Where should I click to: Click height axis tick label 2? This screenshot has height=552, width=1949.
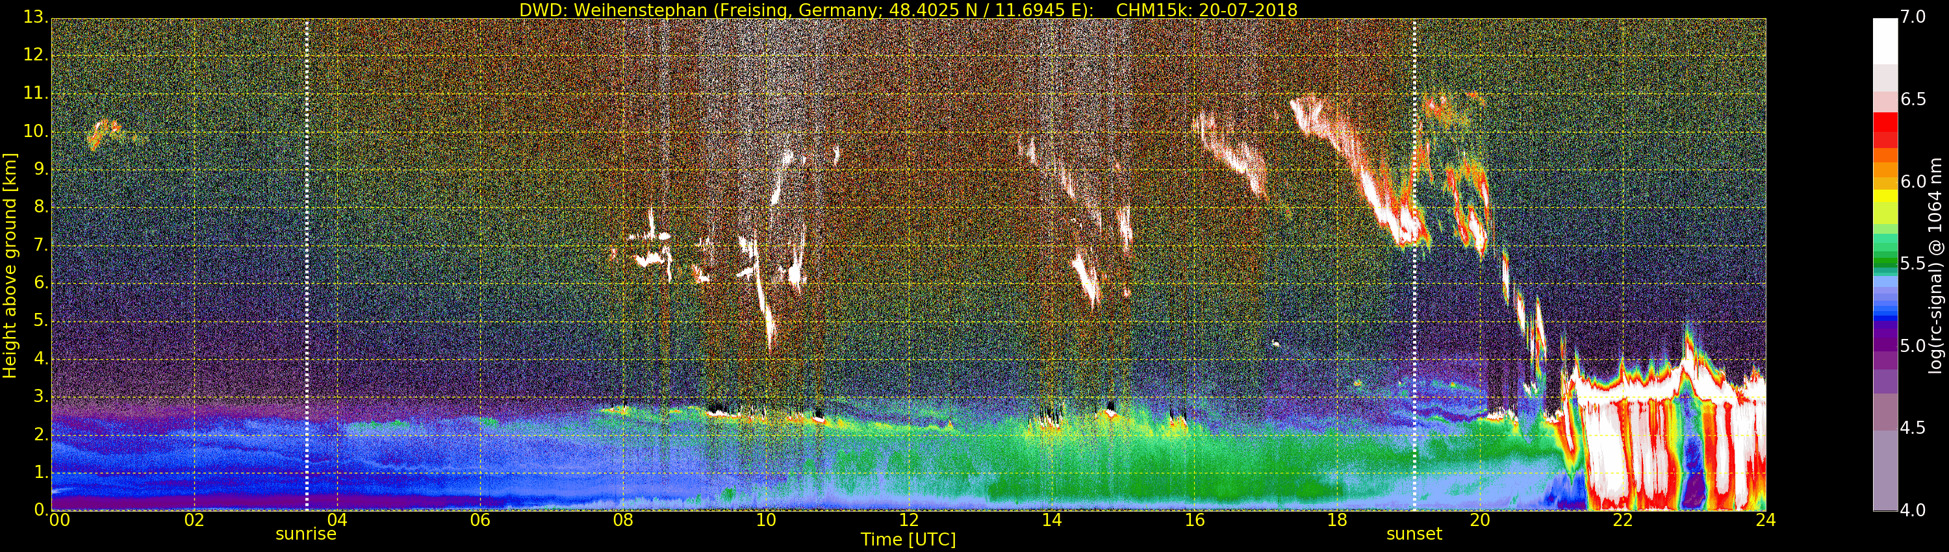pos(41,434)
